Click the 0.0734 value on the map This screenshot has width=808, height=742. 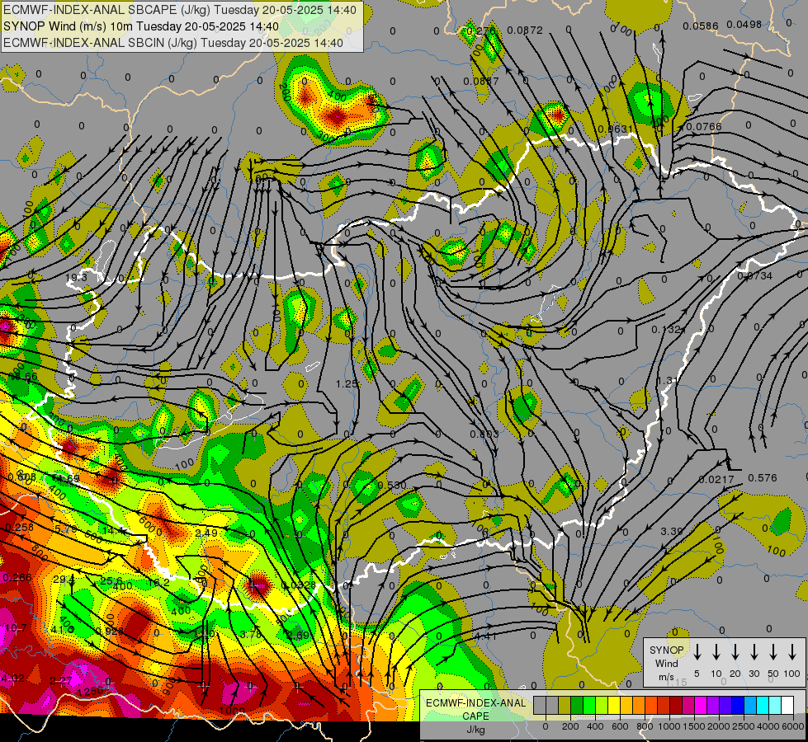pyautogui.click(x=755, y=276)
